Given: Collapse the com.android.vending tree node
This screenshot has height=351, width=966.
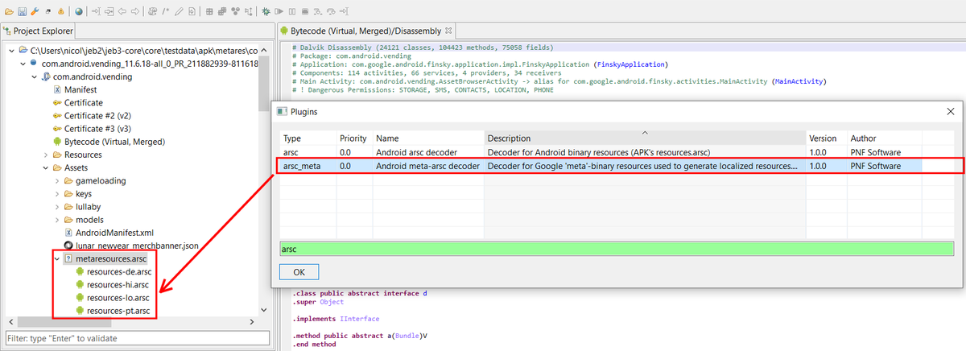Looking at the screenshot, I should (35, 76).
